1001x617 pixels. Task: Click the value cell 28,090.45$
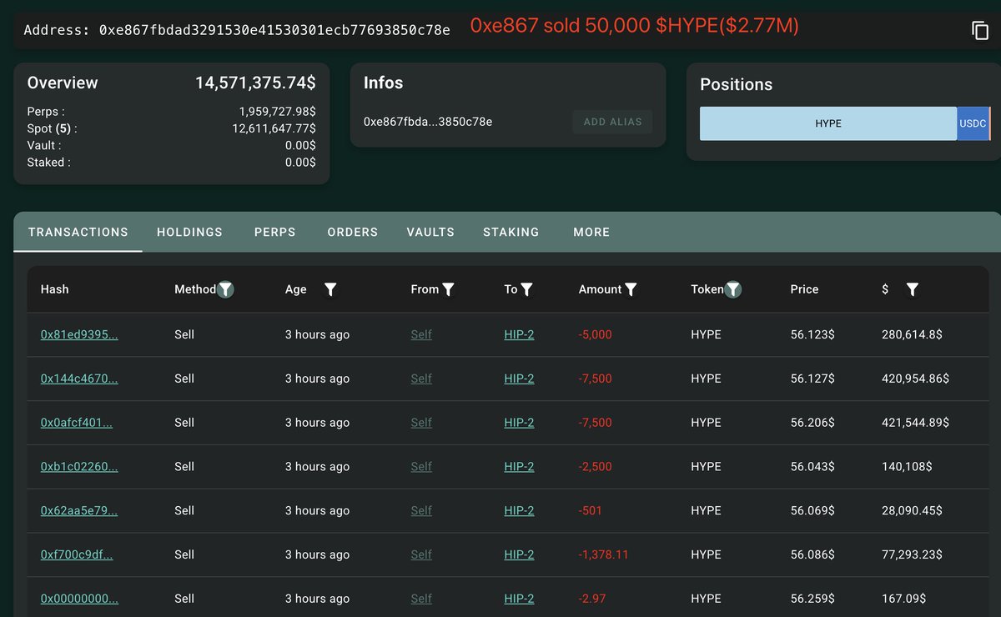912,510
